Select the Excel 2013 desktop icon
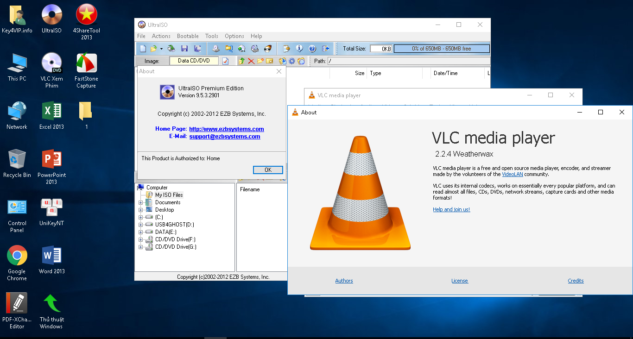This screenshot has height=339, width=633. click(52, 115)
